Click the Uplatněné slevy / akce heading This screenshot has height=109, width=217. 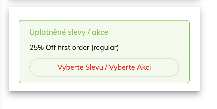coord(69,32)
